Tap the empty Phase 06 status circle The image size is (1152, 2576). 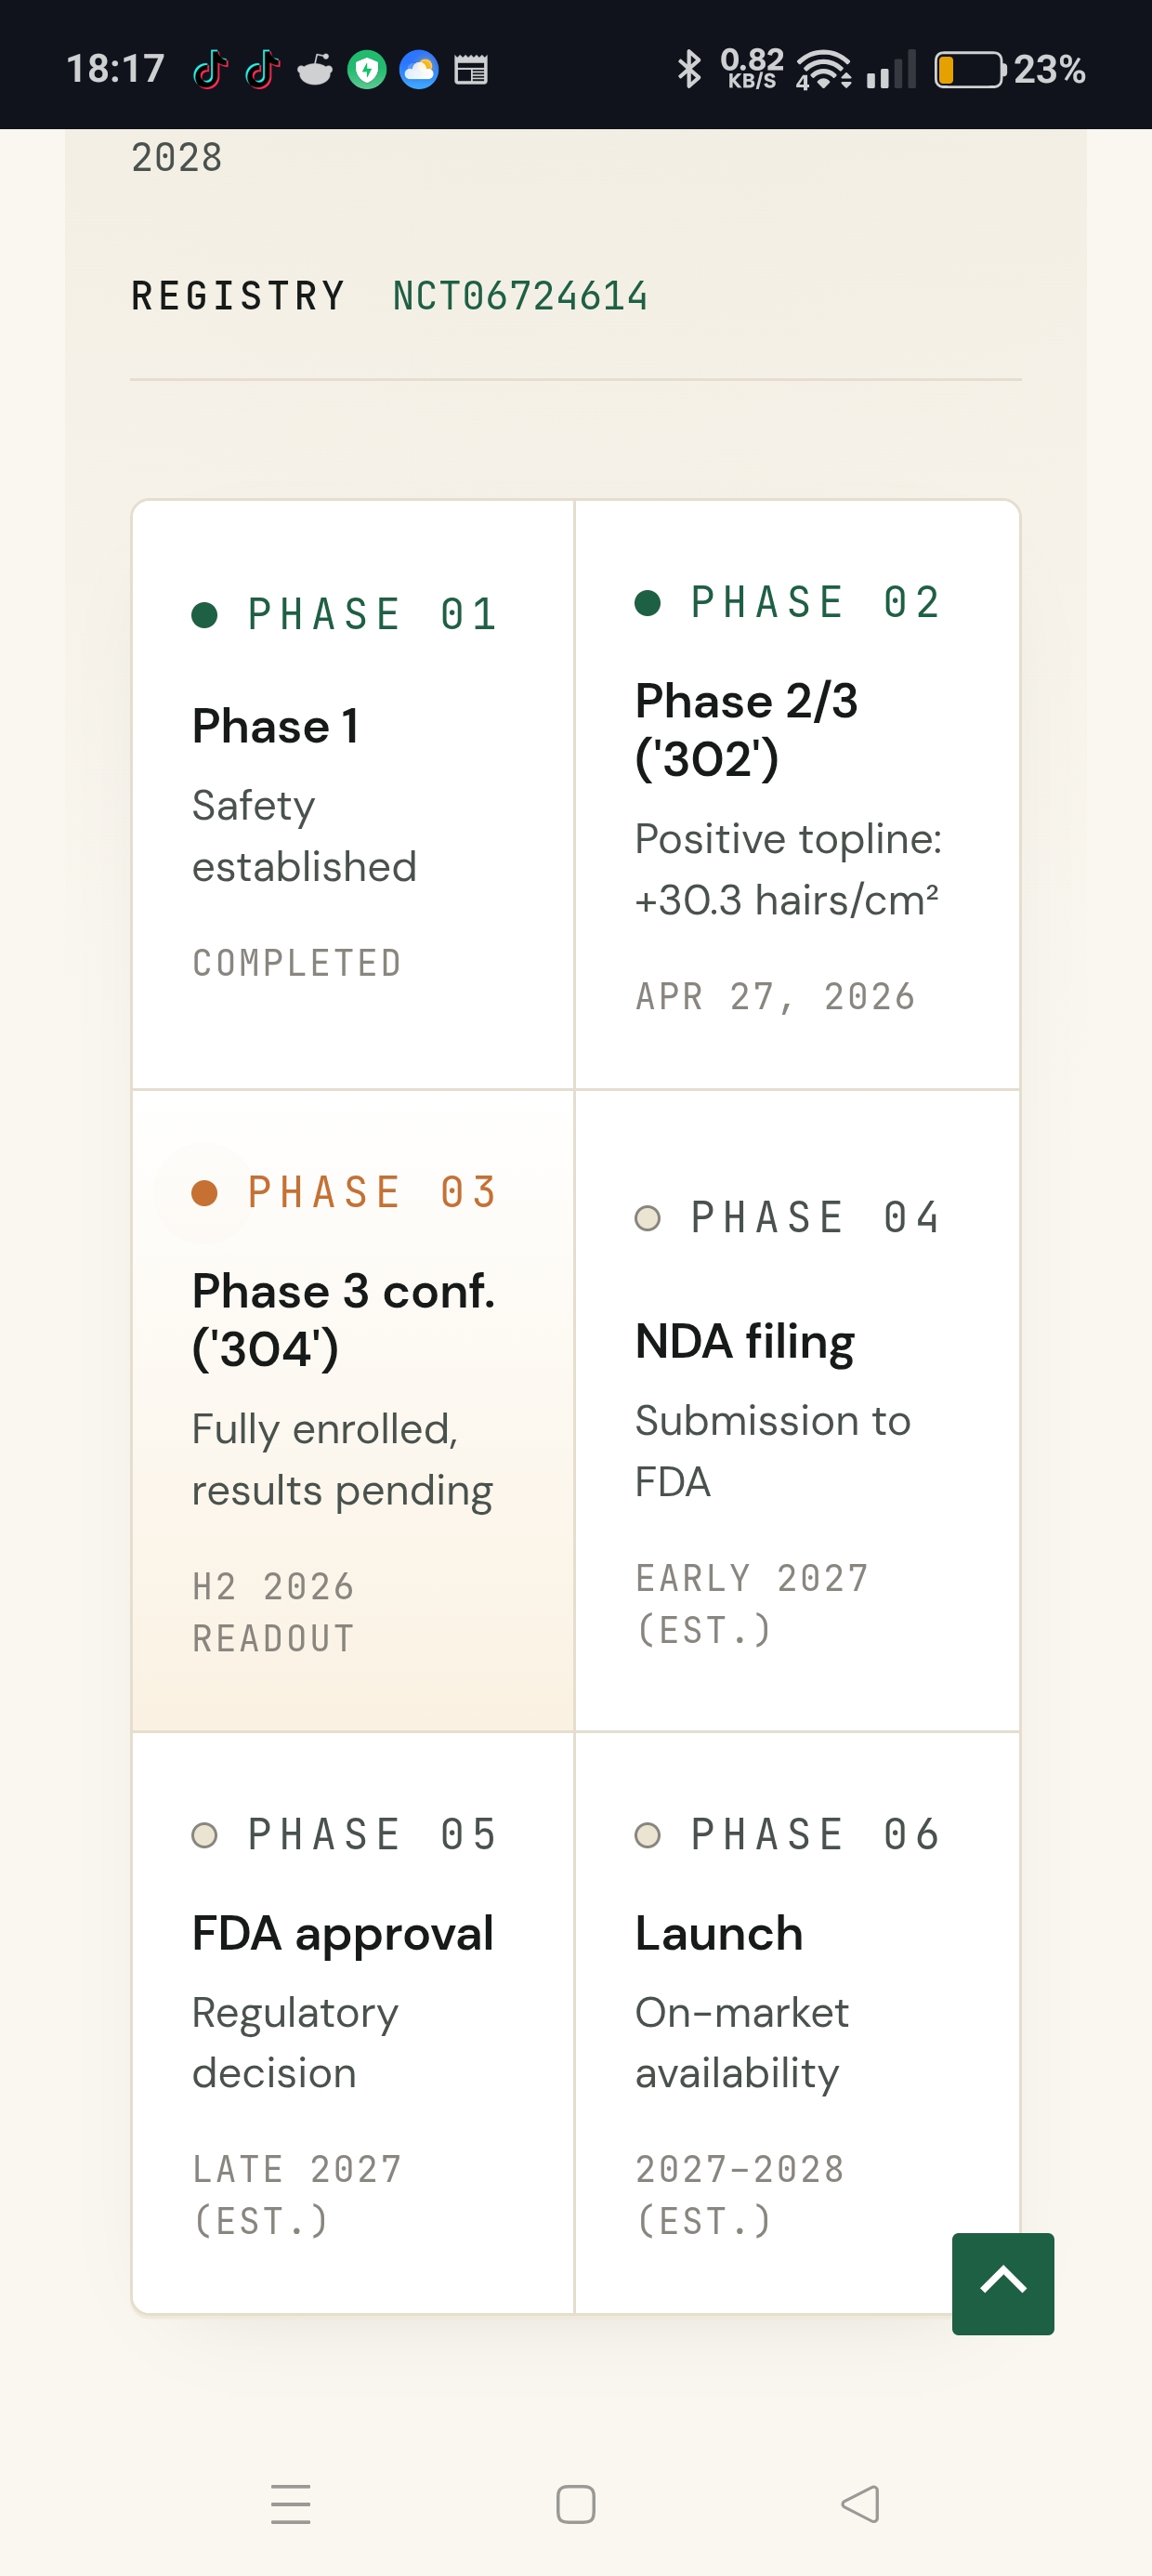tap(648, 1834)
